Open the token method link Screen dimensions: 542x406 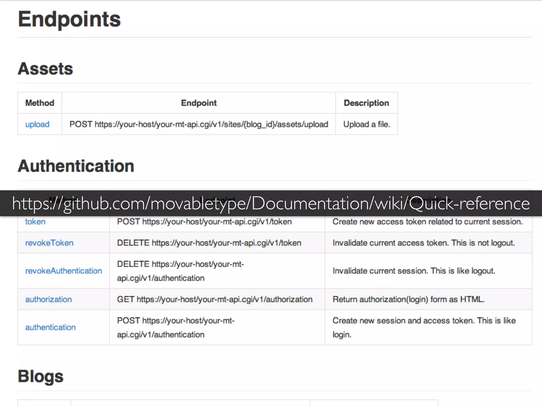coord(35,222)
